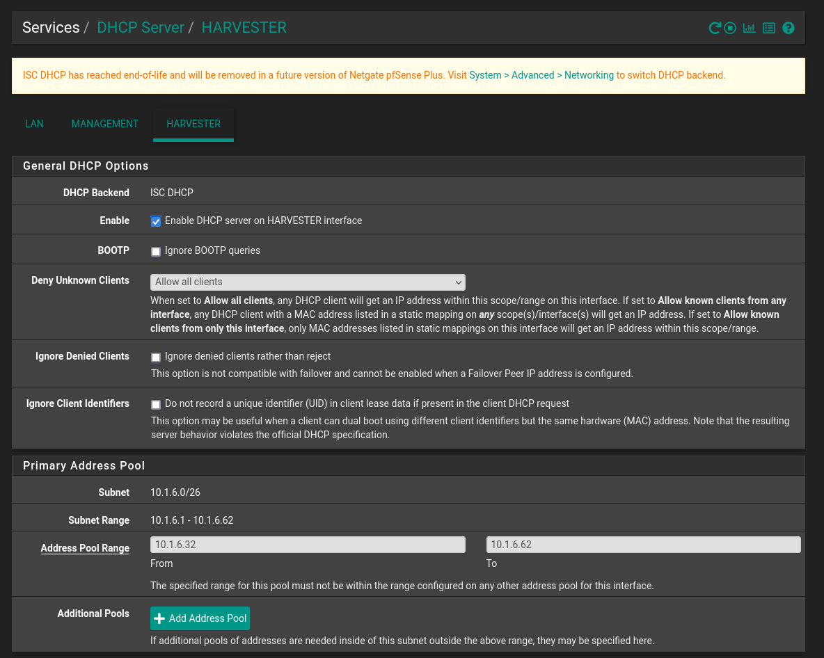Uncheck Enable DHCP server on HARVESTER interface
Screen dimensions: 824x658
pyautogui.click(x=156, y=221)
